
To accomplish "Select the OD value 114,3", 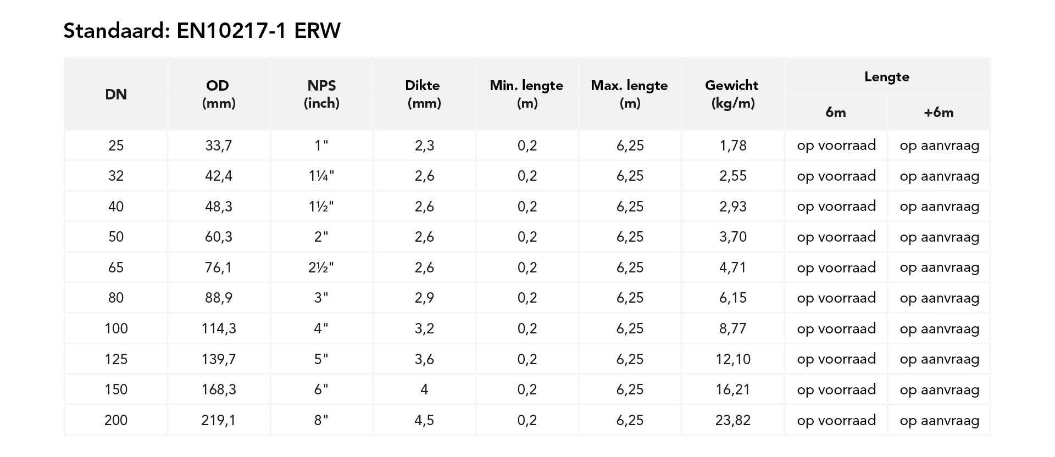I will 219,328.
